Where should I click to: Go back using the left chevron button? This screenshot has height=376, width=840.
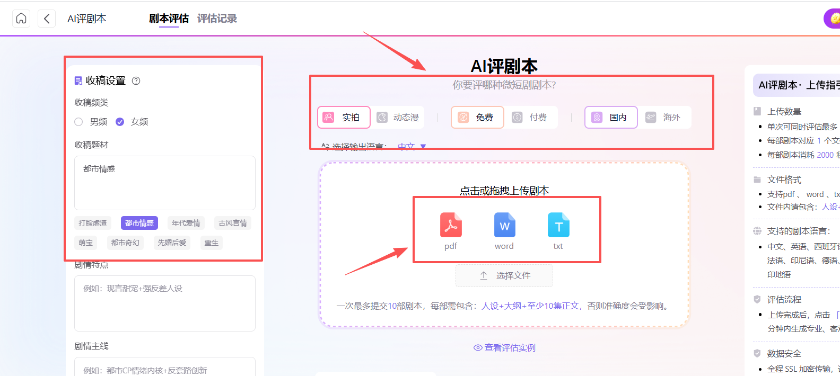(x=47, y=19)
